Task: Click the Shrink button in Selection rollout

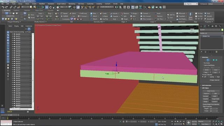Action: 207,70
